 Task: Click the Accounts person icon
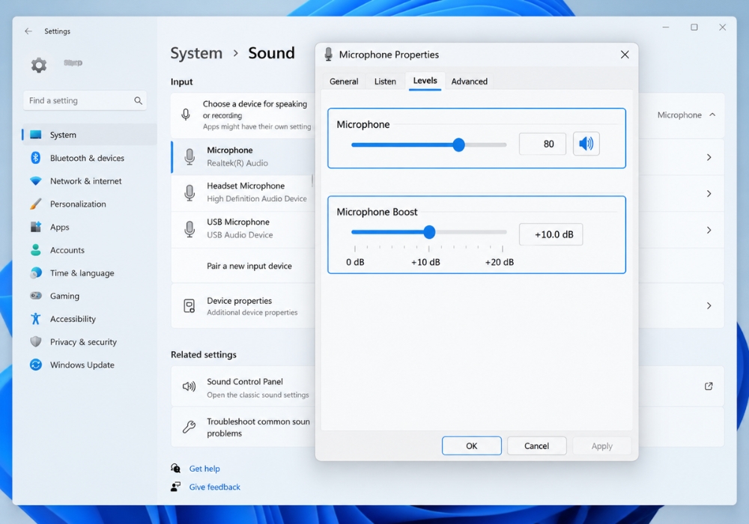[35, 249]
